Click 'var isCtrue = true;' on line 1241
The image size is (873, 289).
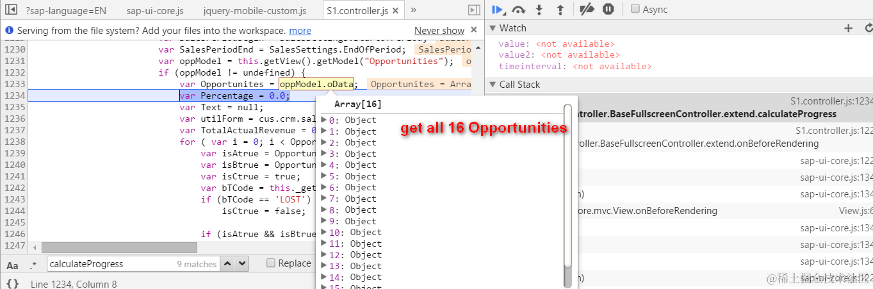tap(250, 176)
